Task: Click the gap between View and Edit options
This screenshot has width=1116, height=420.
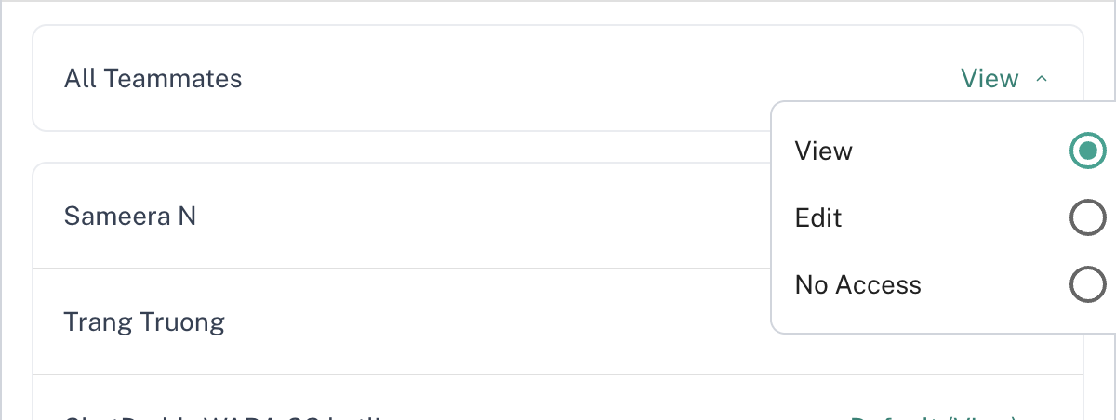Action: 930,184
